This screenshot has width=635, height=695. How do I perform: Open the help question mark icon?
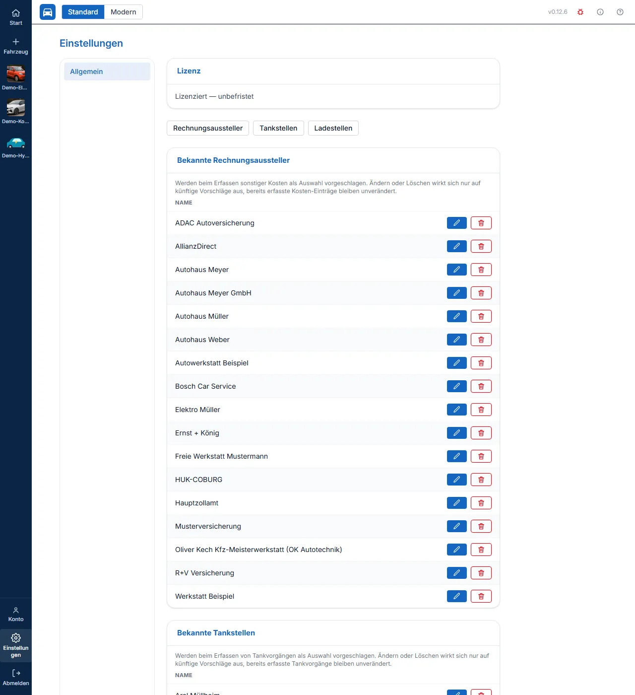(x=620, y=12)
